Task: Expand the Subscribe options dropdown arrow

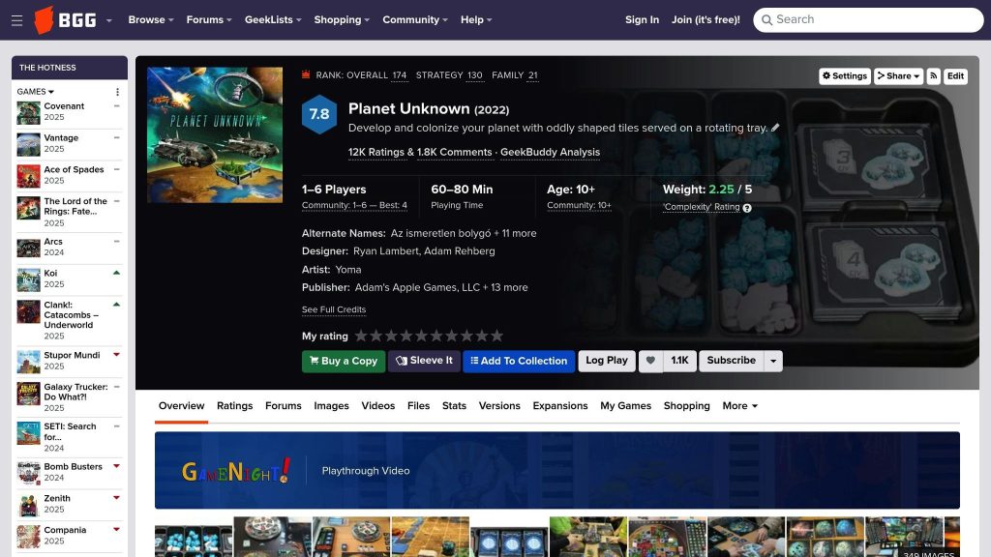Action: pos(772,361)
